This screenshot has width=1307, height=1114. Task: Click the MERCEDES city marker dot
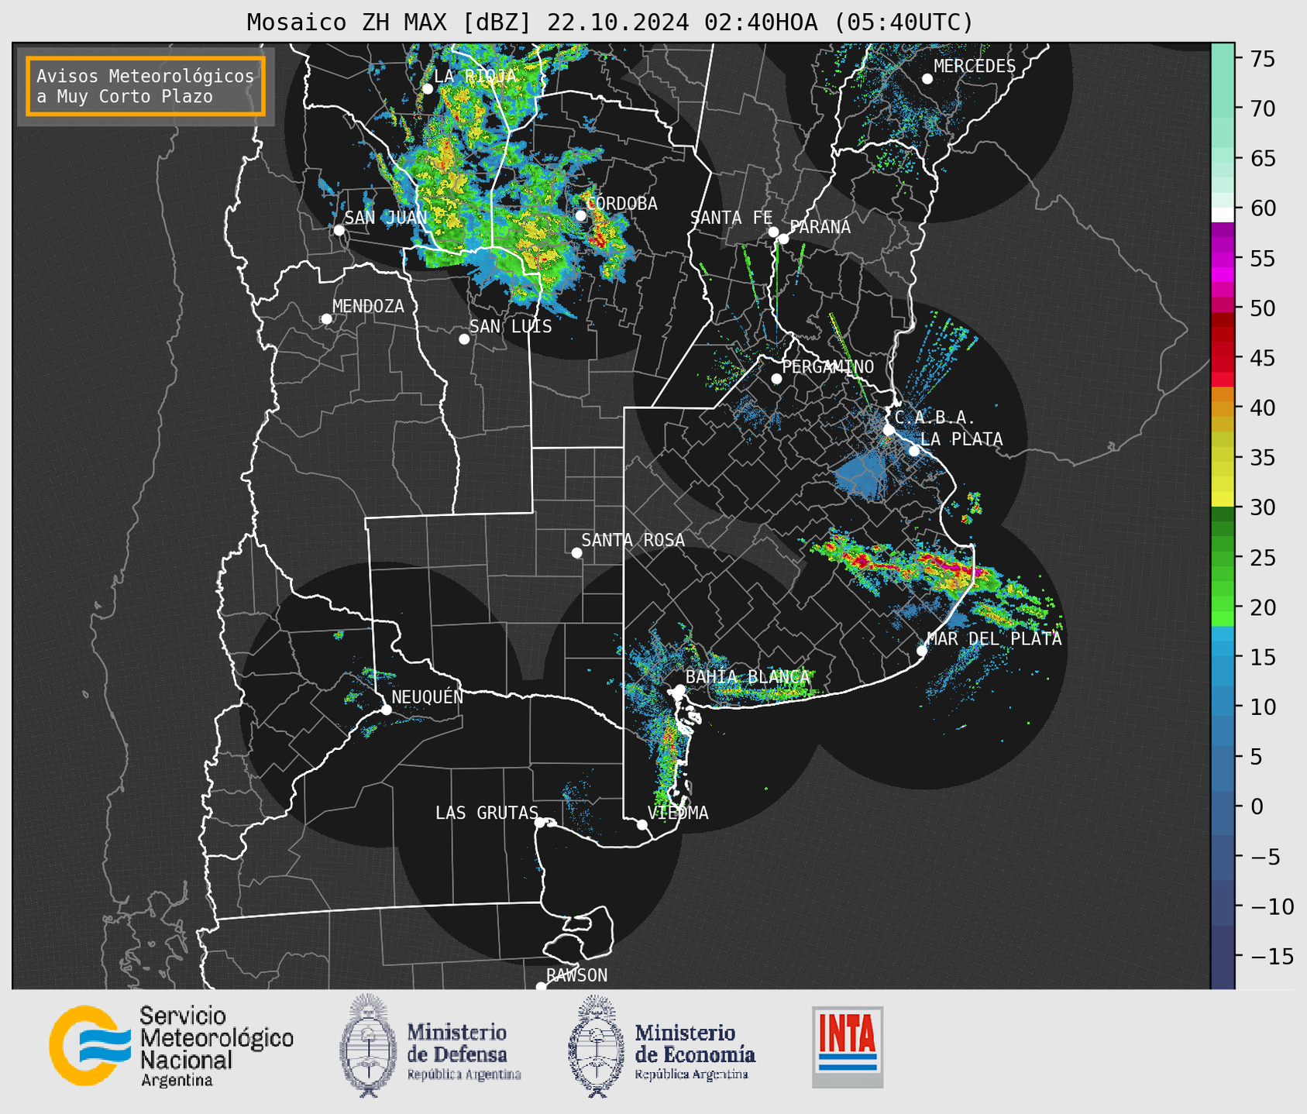pos(927,79)
